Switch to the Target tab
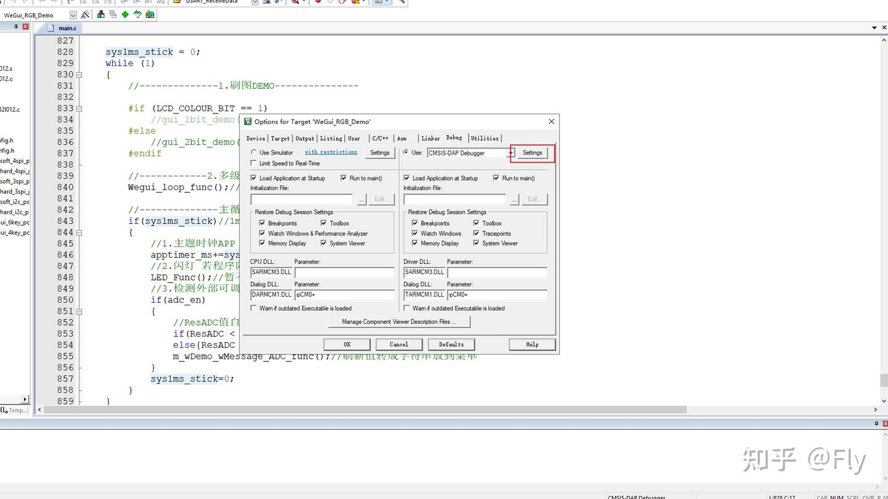The image size is (888, 499). 280,138
